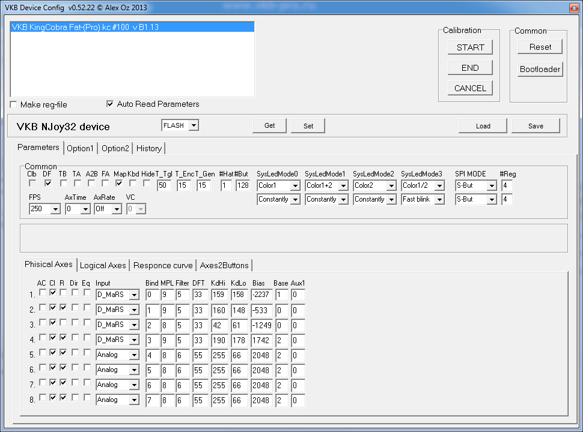Image resolution: width=583 pixels, height=432 pixels.
Task: Enable Make reg-file checkbox
Action: coord(14,104)
